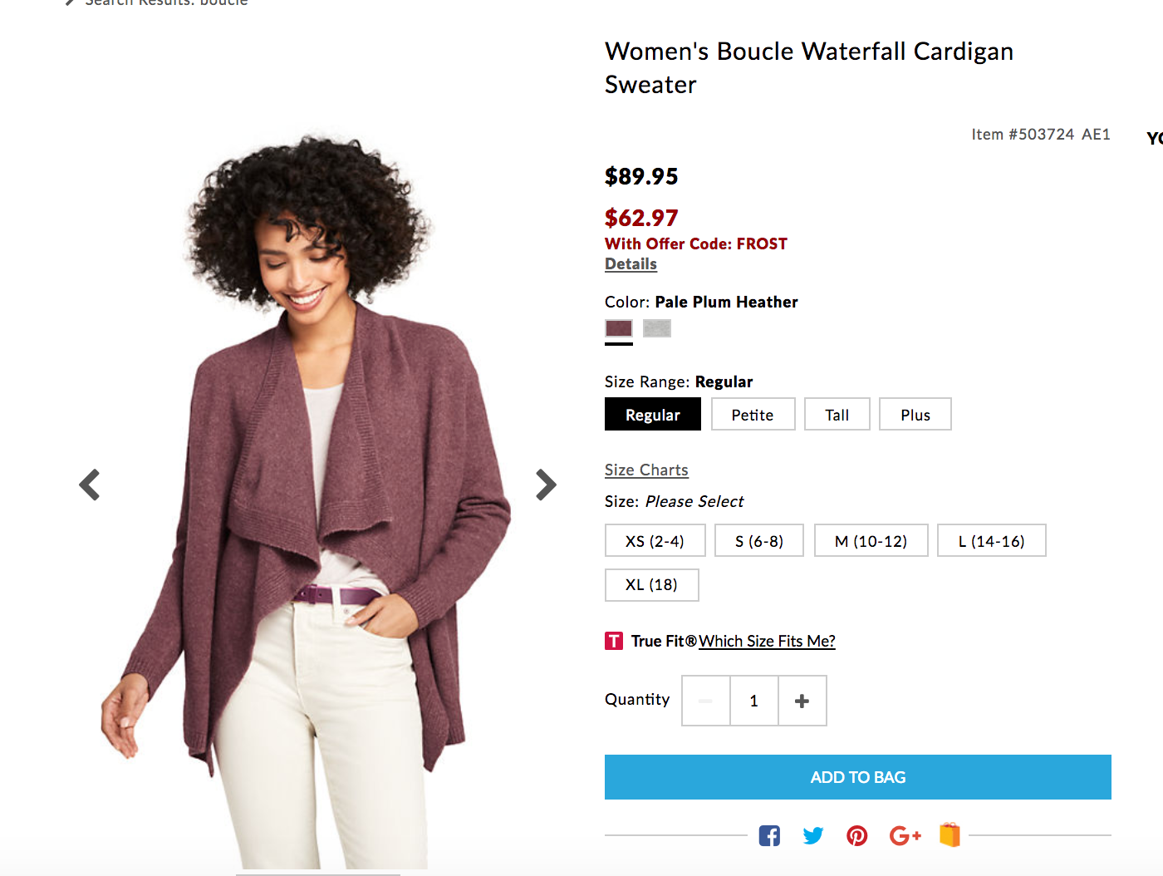
Task: Open offer code Details link
Action: pos(631,263)
